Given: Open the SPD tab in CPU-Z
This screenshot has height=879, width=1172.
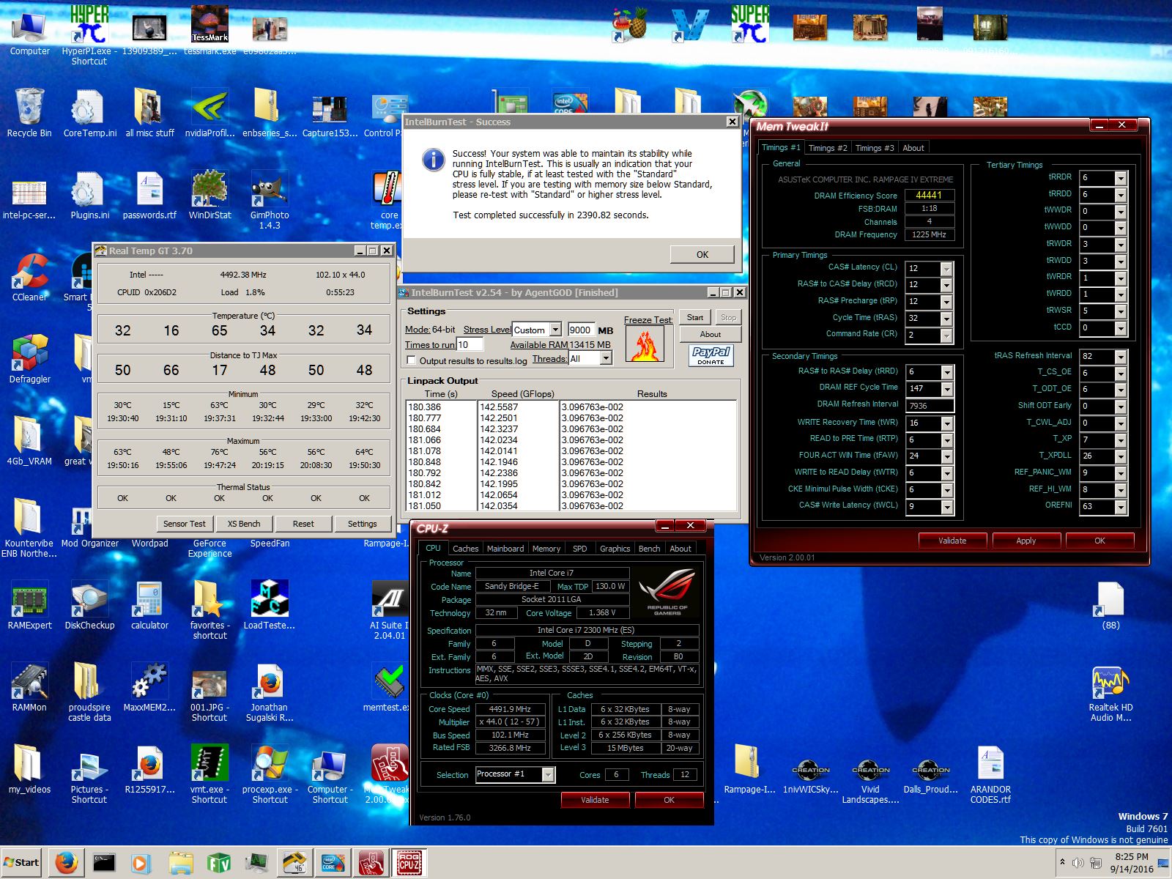Looking at the screenshot, I should click(x=579, y=549).
